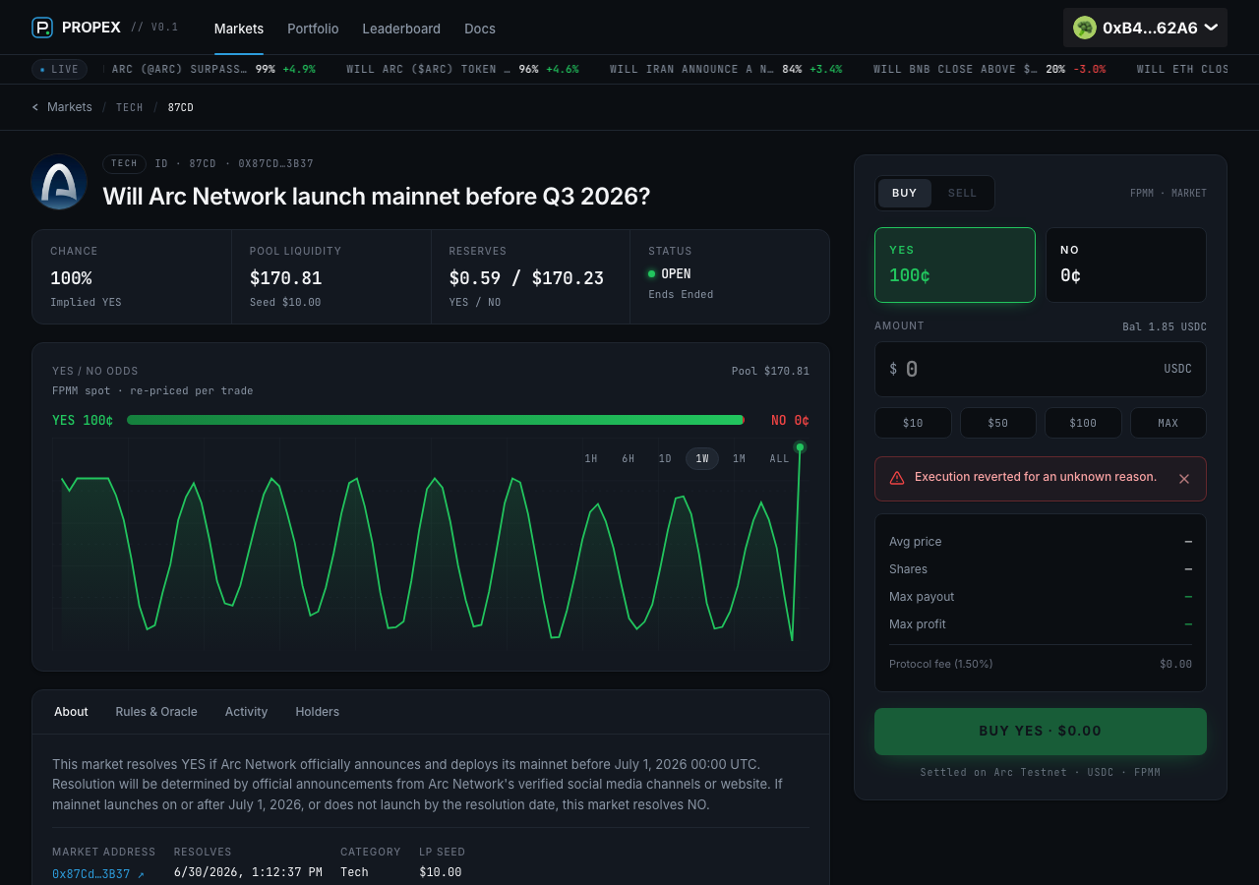1259x885 pixels.
Task: Choose the NO 0¢ outcome
Action: click(1125, 265)
